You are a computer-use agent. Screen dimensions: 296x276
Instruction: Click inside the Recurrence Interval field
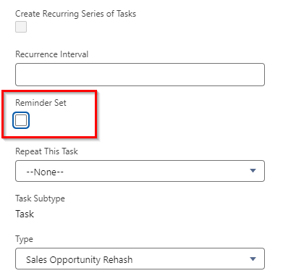[x=140, y=75]
